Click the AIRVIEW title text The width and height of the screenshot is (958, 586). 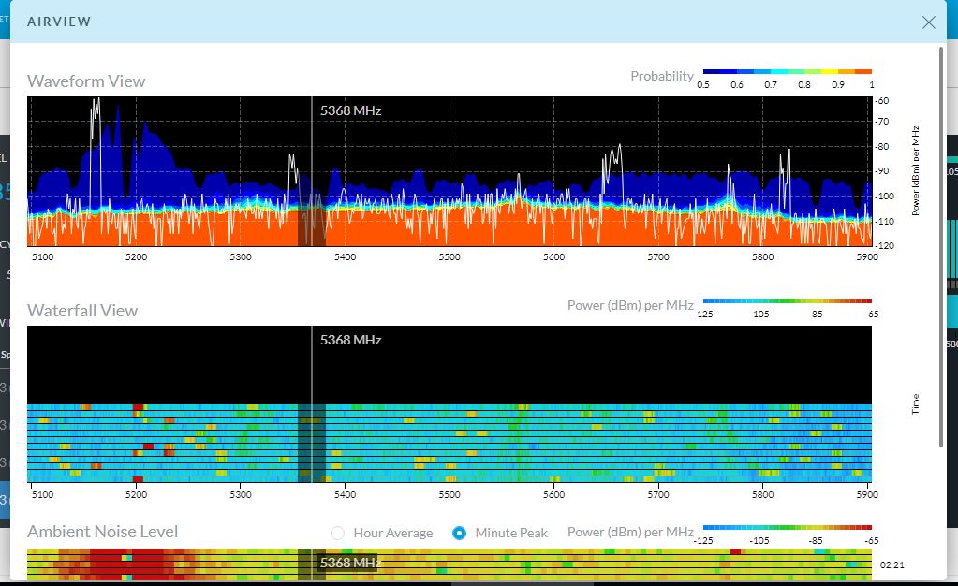(x=59, y=22)
